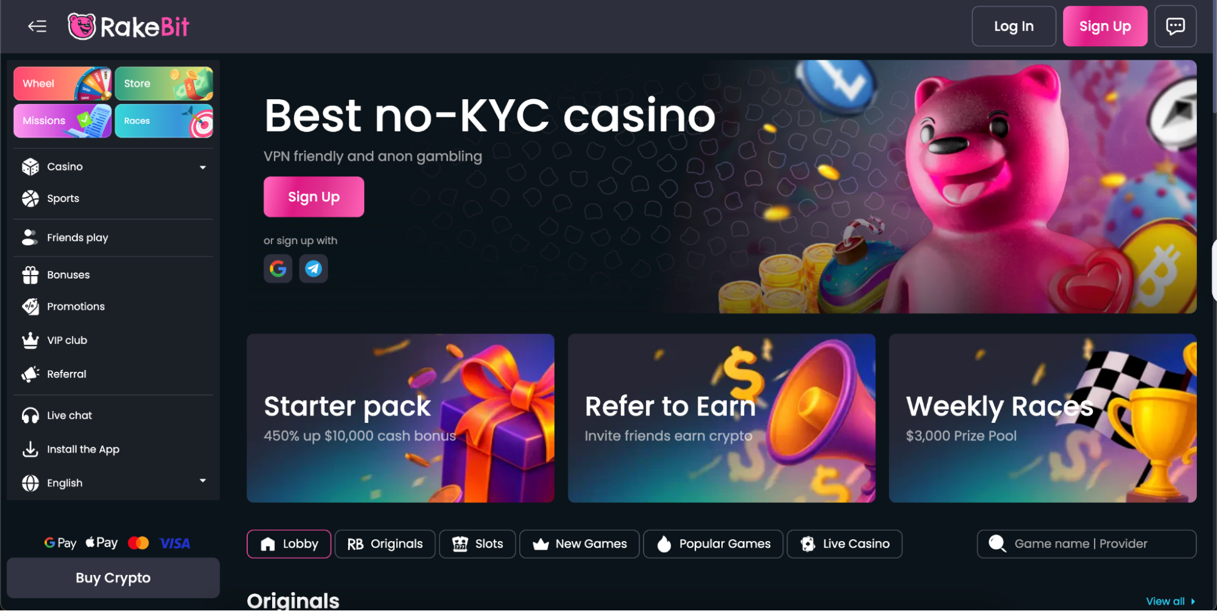Sign up with the Telegram icon
The height and width of the screenshot is (611, 1217).
(x=314, y=268)
